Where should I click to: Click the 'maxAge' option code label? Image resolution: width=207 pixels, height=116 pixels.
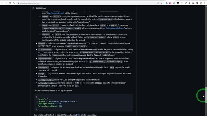(x=41, y=74)
